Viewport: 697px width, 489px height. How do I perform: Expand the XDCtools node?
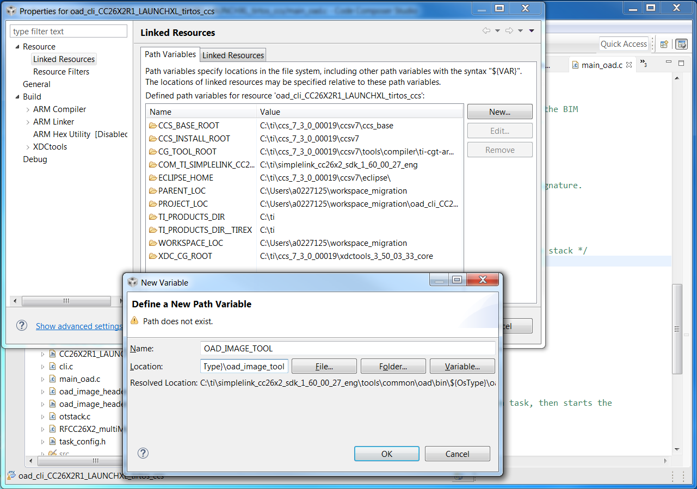coord(28,147)
